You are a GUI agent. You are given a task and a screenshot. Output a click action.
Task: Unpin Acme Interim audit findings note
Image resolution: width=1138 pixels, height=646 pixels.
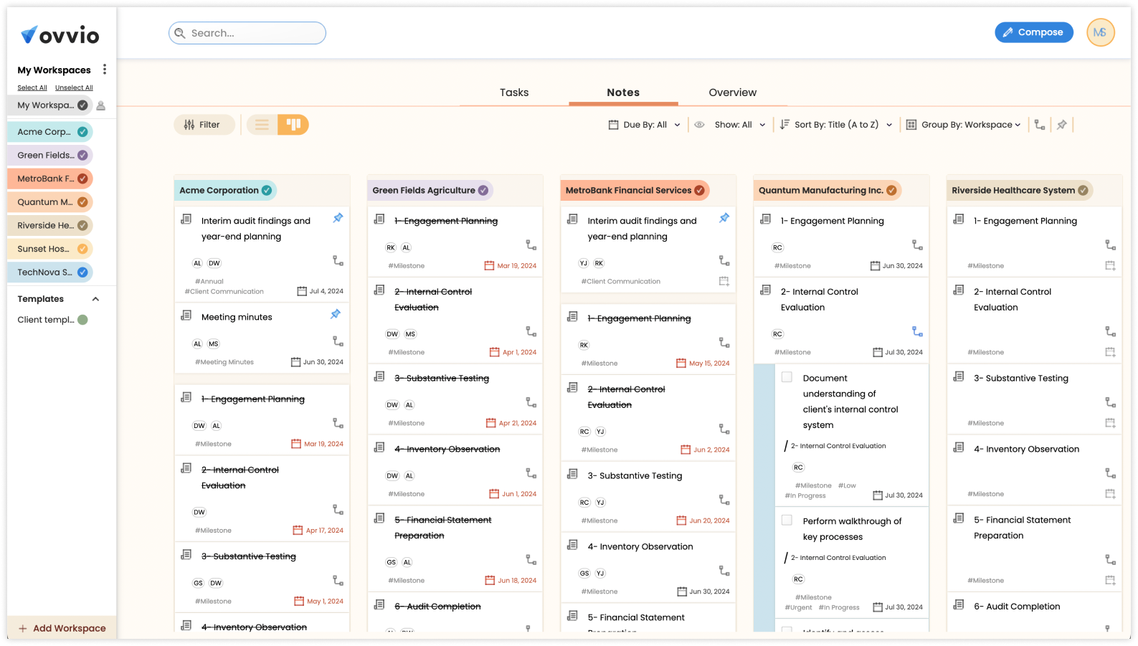pyautogui.click(x=338, y=218)
